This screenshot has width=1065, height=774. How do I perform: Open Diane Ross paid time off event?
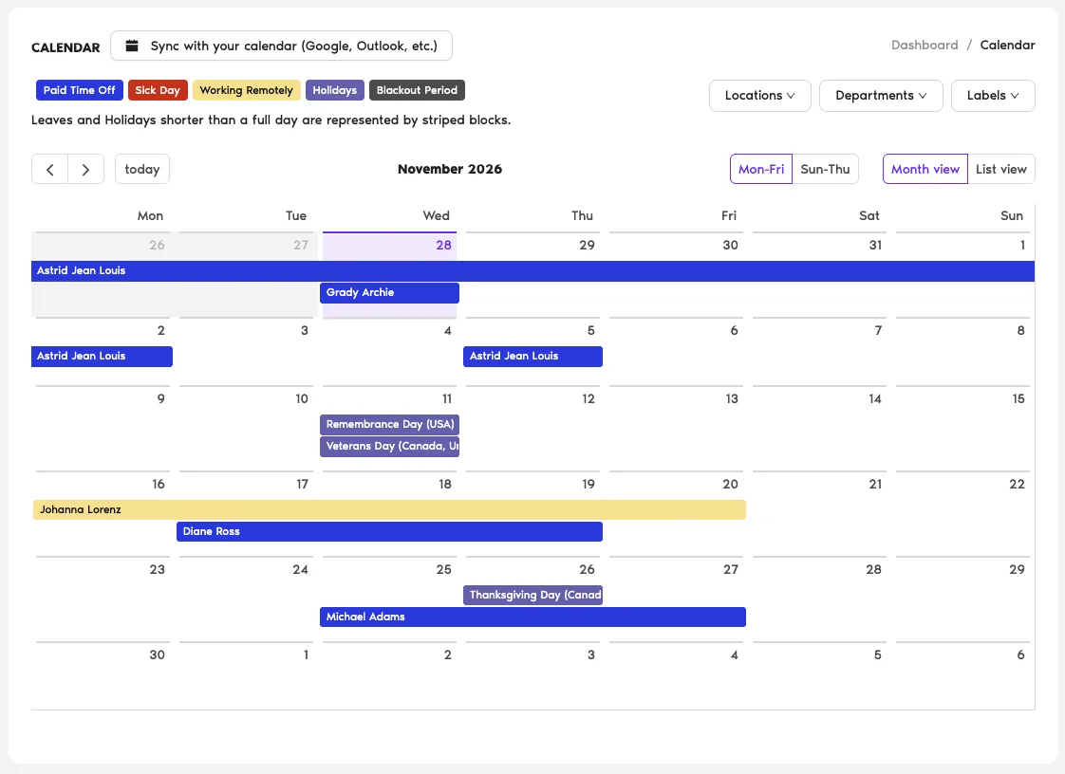389,531
